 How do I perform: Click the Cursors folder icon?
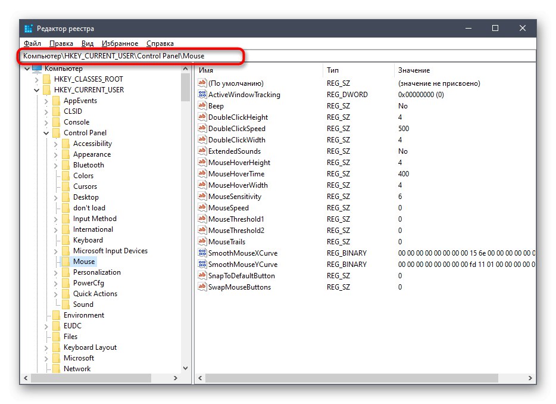(65, 187)
